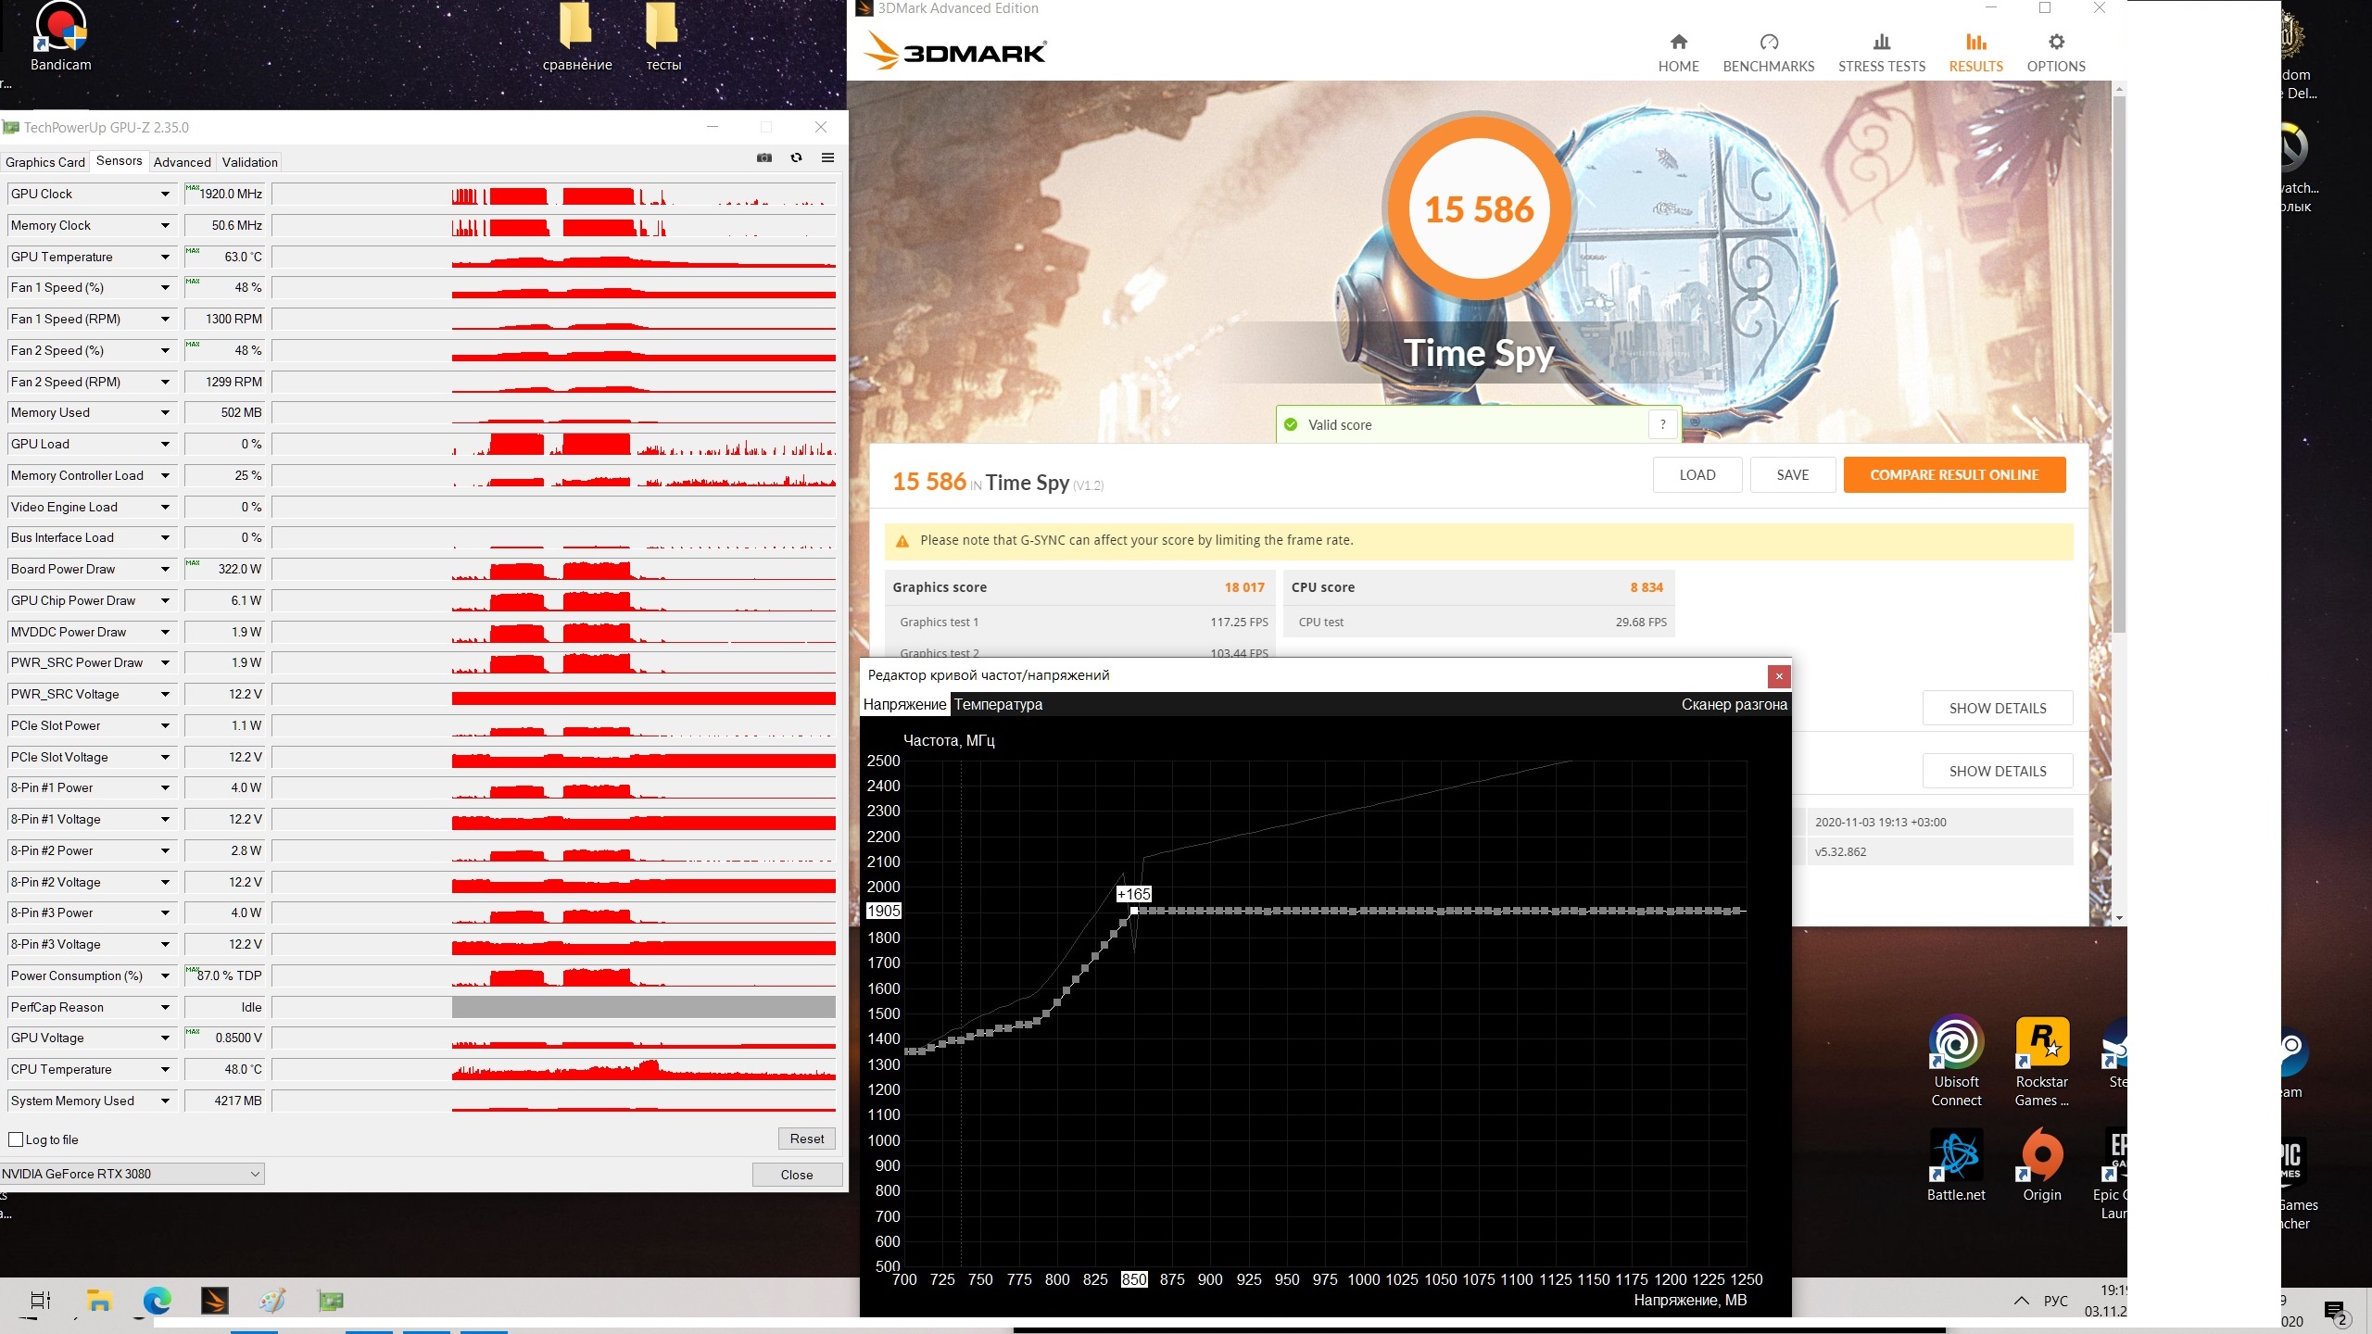The image size is (2372, 1334).
Task: Switch to the Температура tab
Action: [998, 705]
